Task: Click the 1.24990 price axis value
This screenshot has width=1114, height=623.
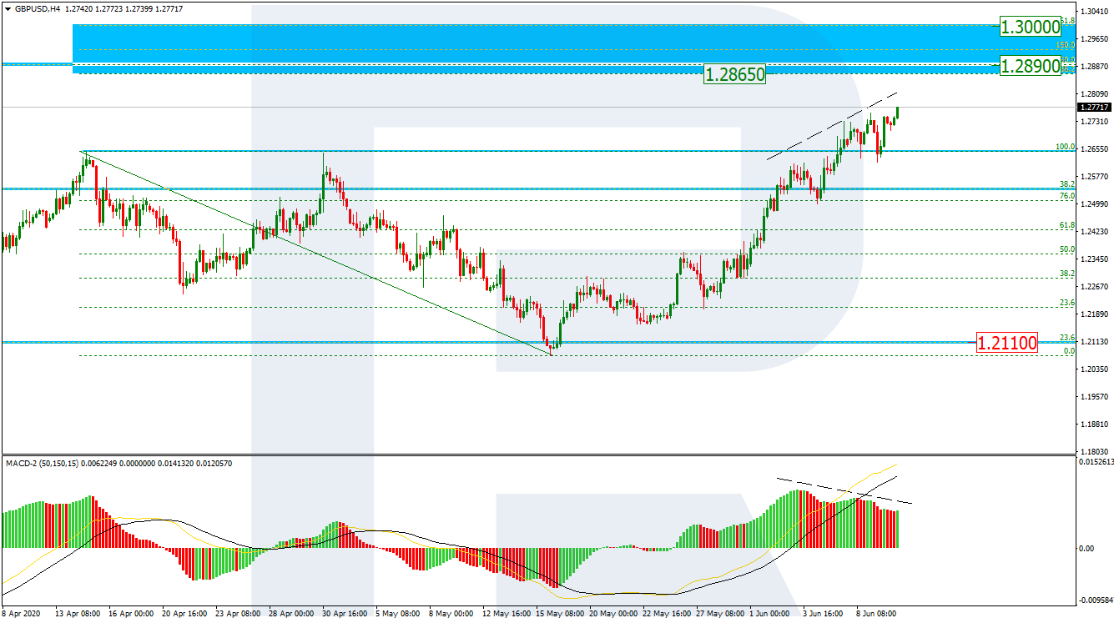Action: (1093, 204)
